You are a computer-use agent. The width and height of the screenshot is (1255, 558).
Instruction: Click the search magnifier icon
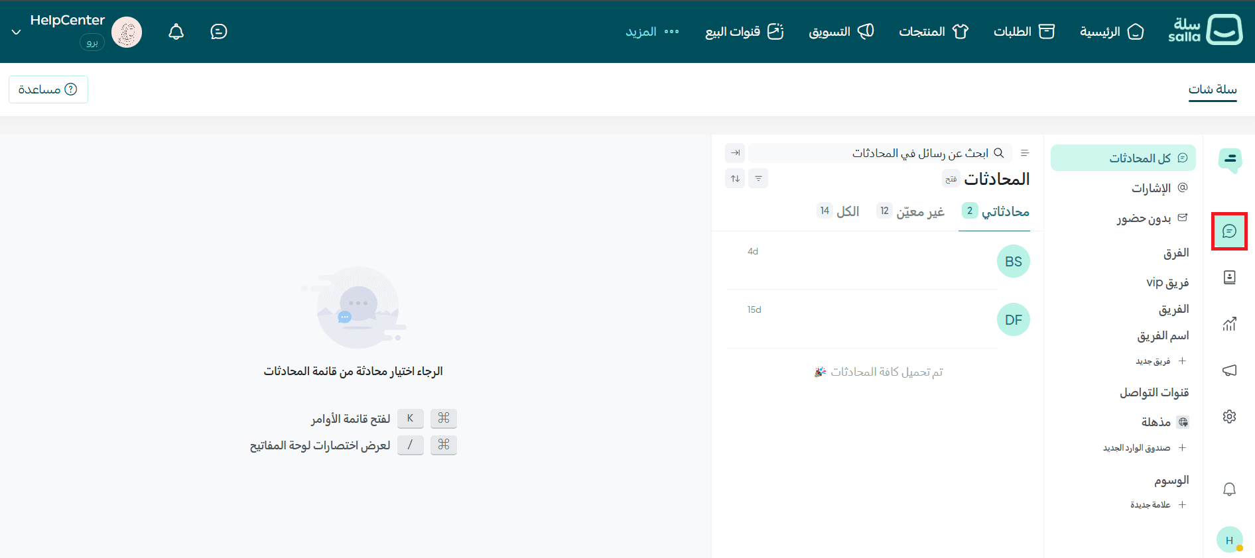click(999, 153)
